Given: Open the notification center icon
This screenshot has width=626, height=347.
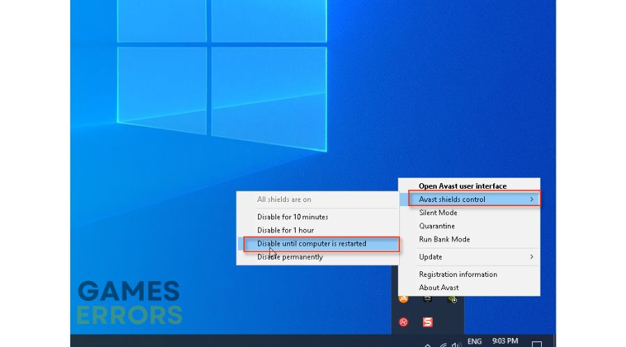Looking at the screenshot, I should [537, 344].
